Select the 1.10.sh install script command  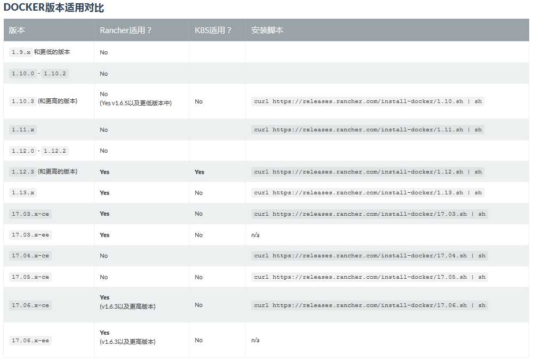tap(368, 101)
